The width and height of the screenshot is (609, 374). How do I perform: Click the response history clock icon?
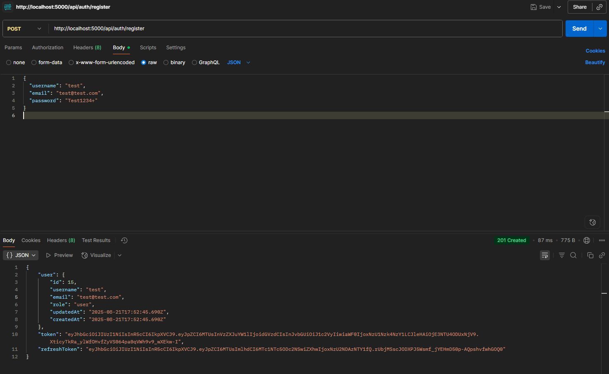click(124, 240)
